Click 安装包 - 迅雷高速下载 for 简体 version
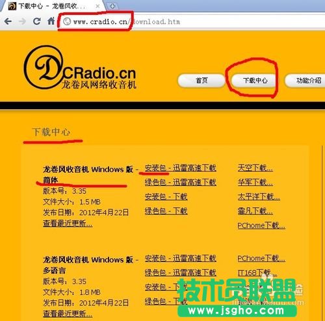The width and height of the screenshot is (325, 321). click(x=181, y=168)
